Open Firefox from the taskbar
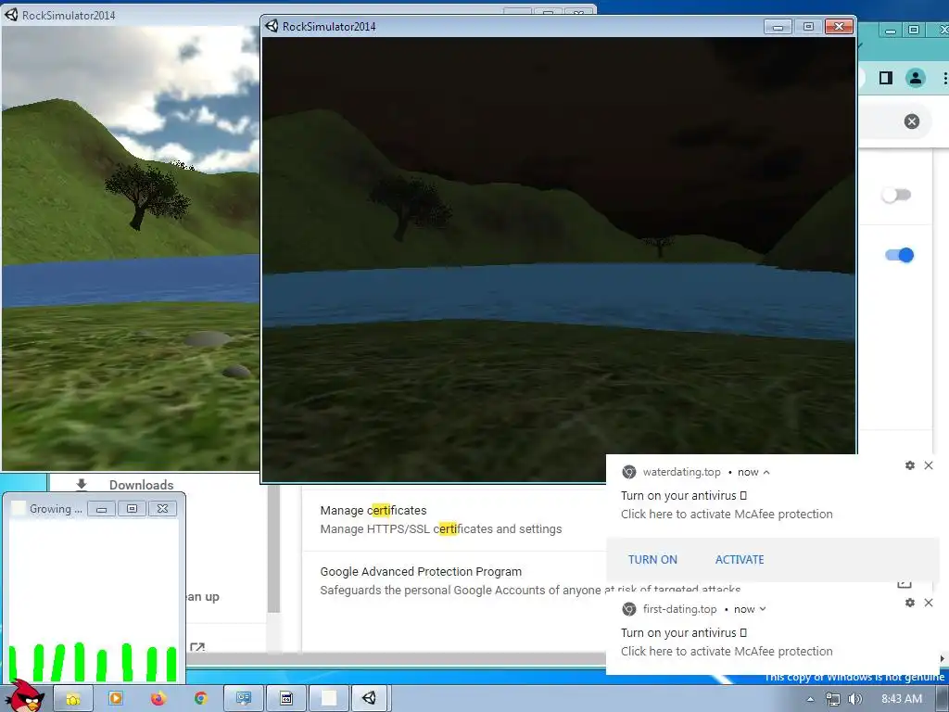This screenshot has height=712, width=949. click(x=158, y=698)
